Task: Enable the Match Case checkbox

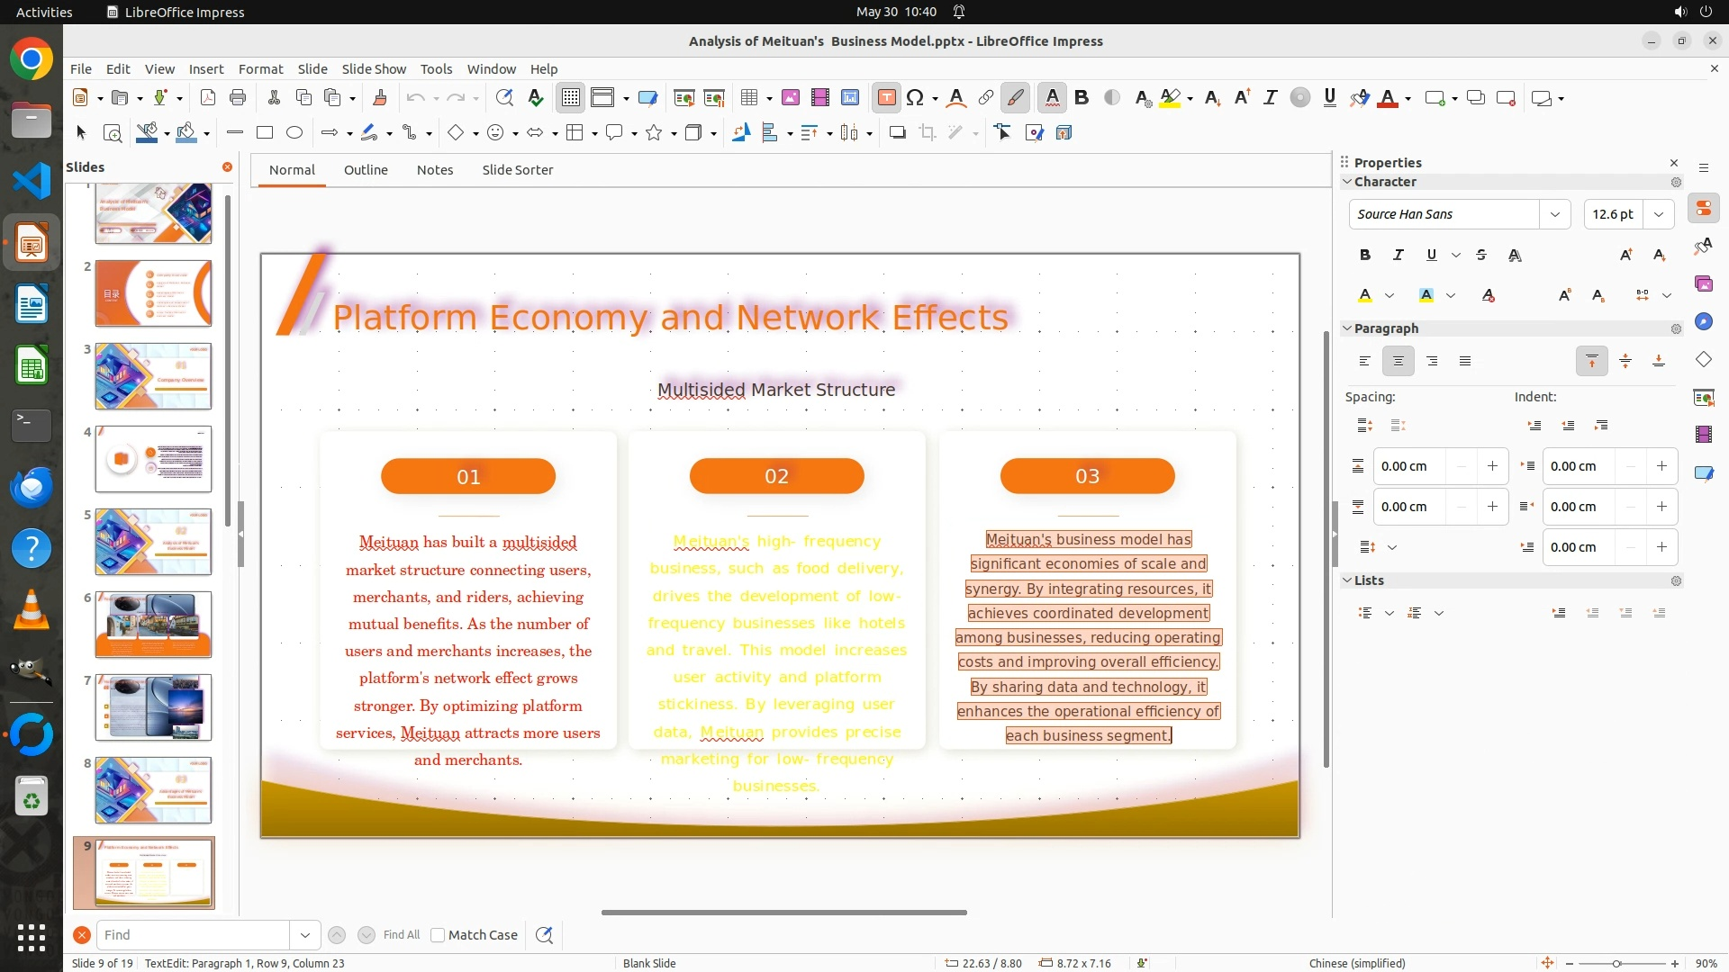Action: click(x=438, y=935)
